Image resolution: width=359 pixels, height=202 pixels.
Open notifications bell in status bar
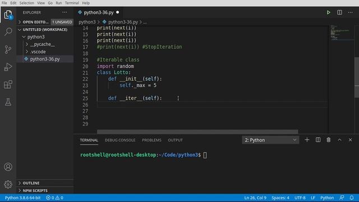(x=352, y=198)
